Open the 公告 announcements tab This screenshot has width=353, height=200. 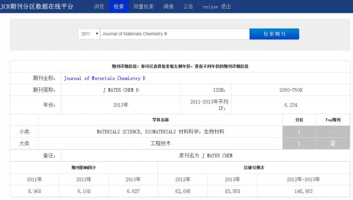(x=188, y=7)
